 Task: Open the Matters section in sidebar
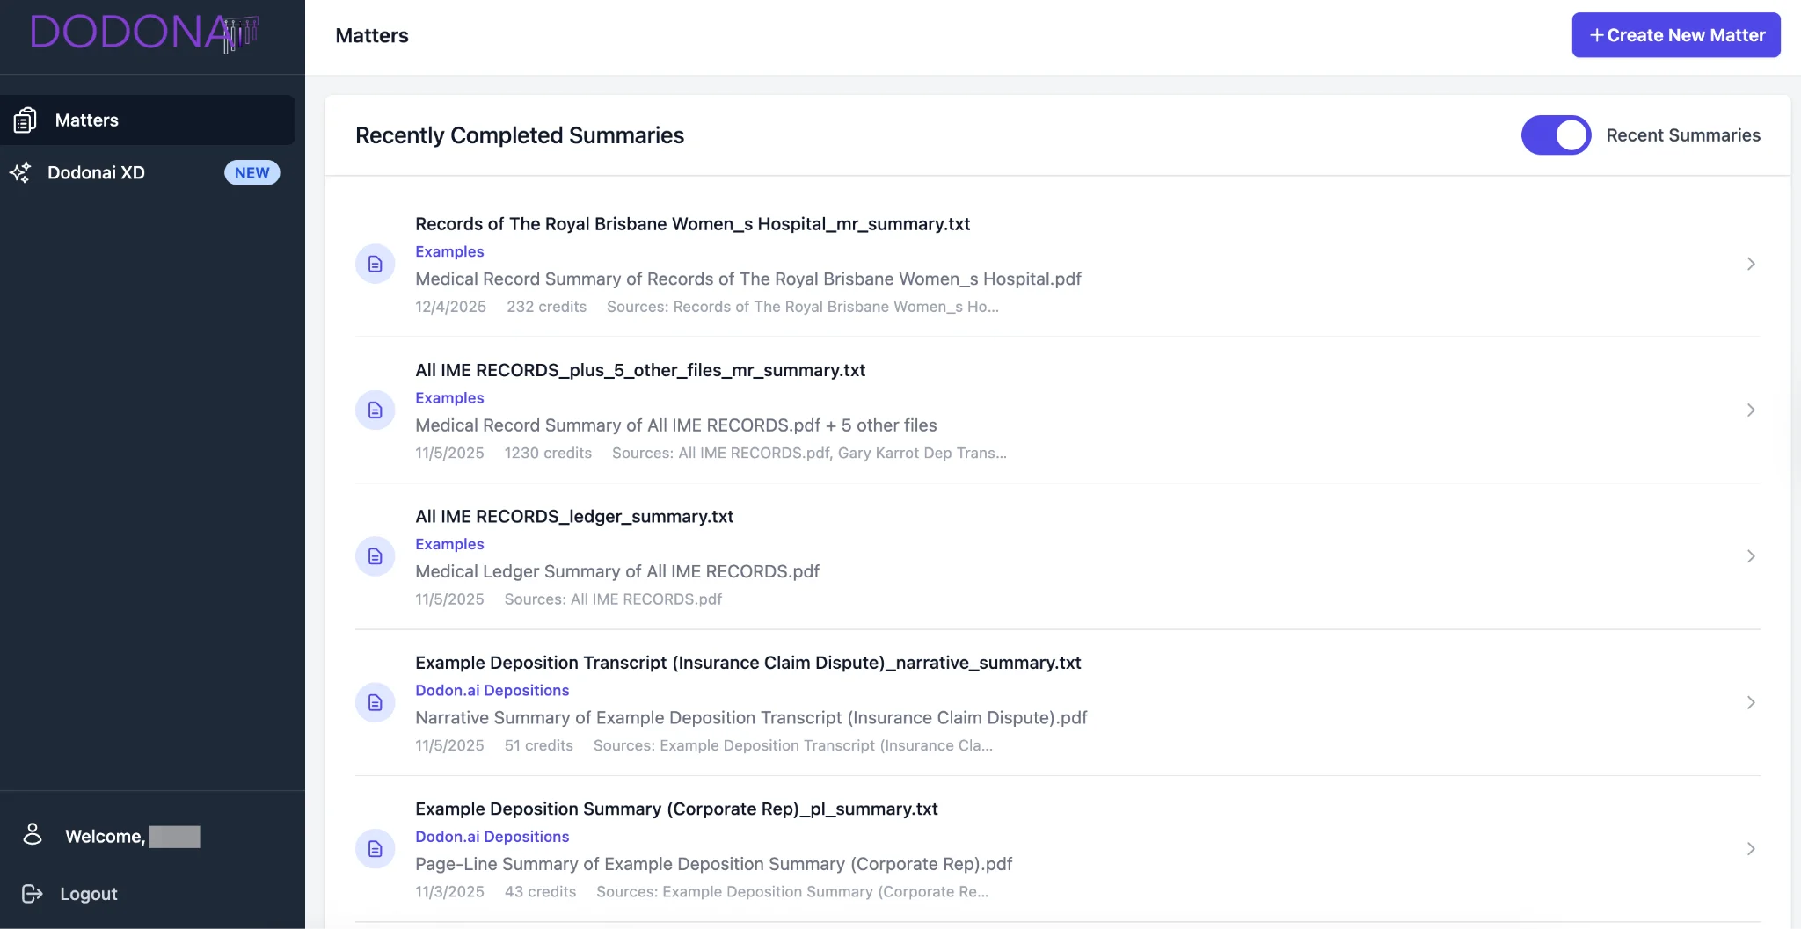coord(86,120)
